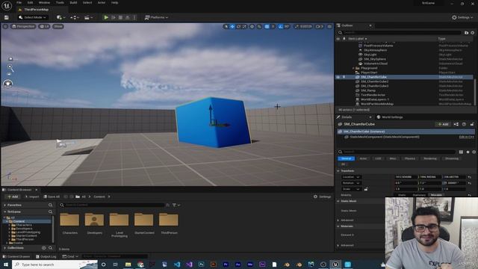Open Outliner settings gear
The width and height of the screenshot is (478, 269).
click(x=473, y=33)
